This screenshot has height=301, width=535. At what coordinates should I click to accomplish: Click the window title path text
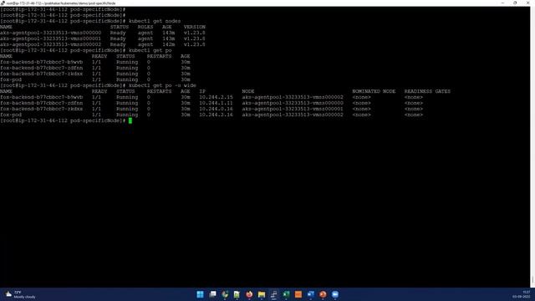pos(61,3)
